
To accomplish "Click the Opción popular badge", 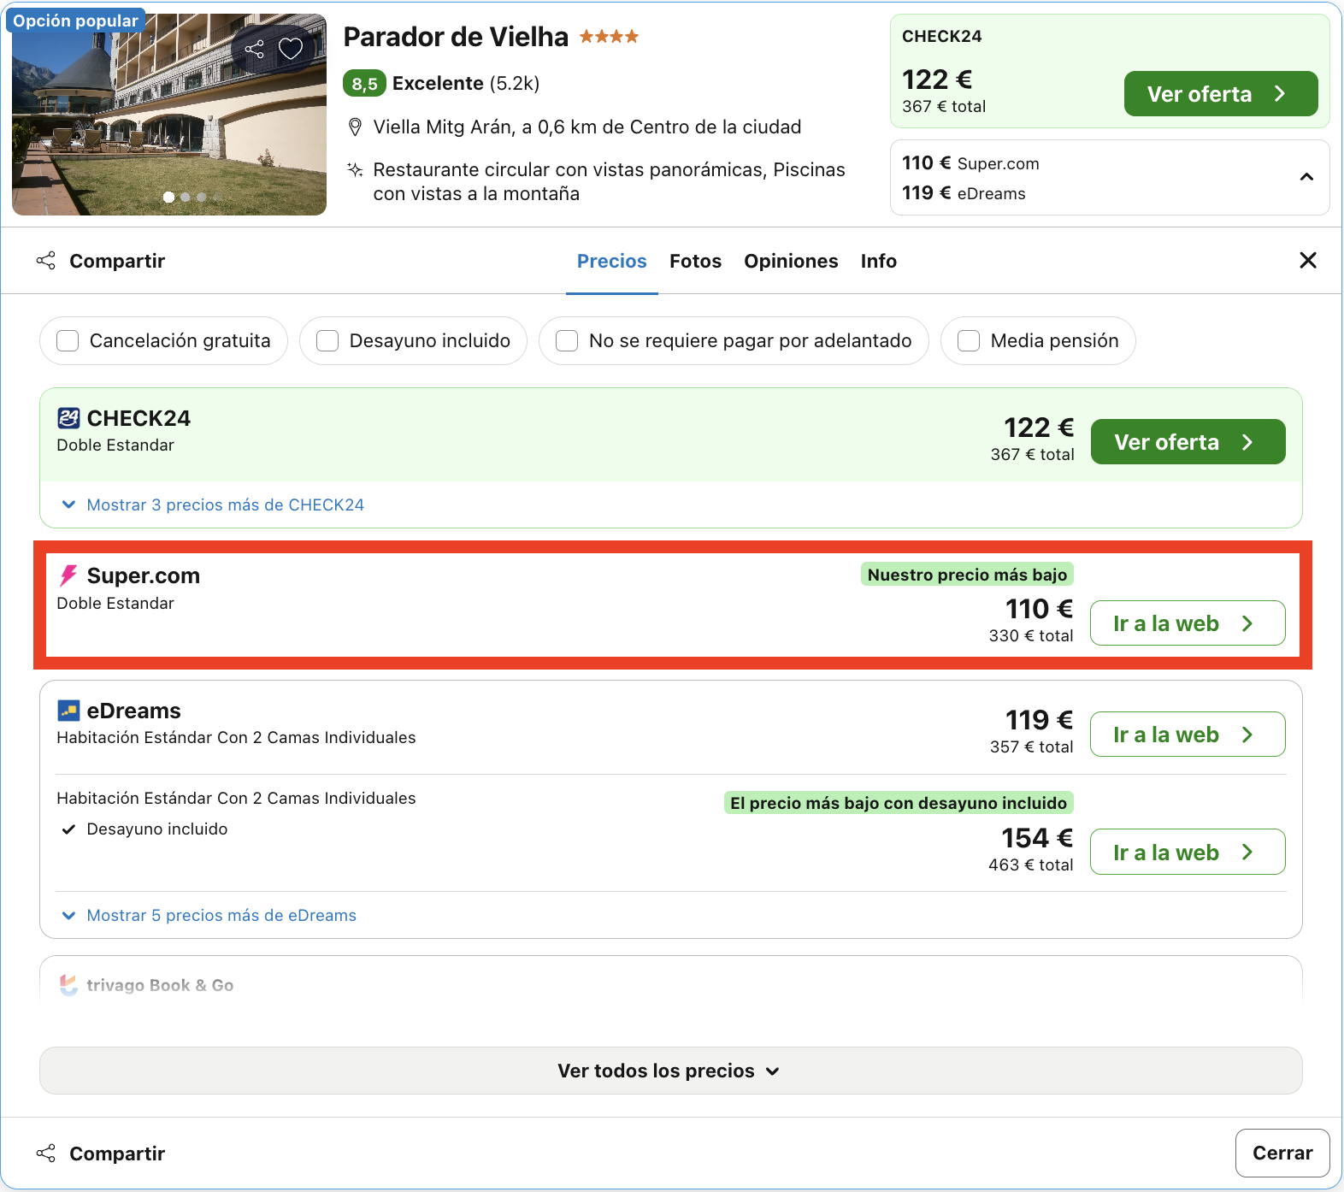I will click(x=75, y=21).
